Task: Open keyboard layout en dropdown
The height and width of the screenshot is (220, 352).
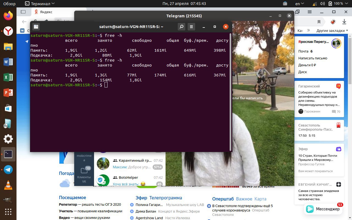Action: click(x=300, y=4)
